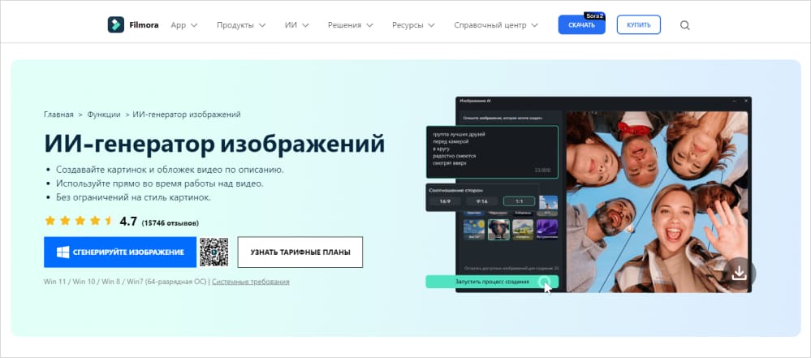Select the 16:9 aspect ratio option

[x=445, y=201]
